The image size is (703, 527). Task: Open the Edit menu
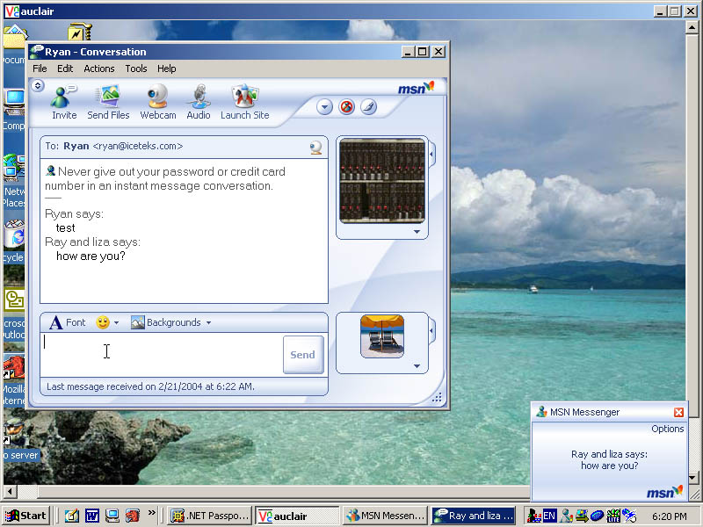(x=65, y=69)
